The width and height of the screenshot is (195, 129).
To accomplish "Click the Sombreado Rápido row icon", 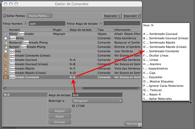I will pos(6,68).
